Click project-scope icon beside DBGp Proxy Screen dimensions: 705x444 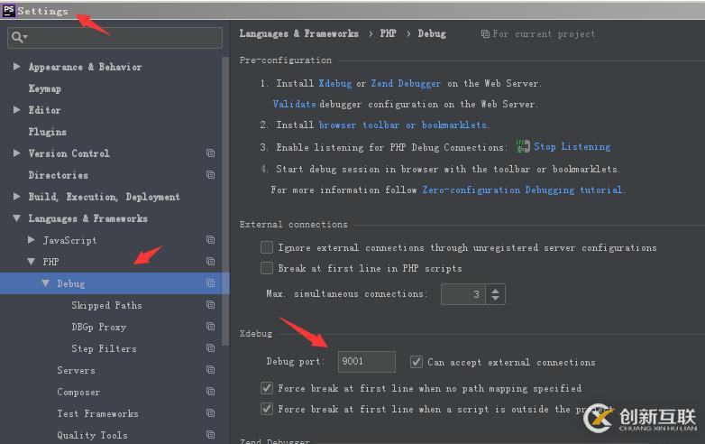click(x=210, y=327)
